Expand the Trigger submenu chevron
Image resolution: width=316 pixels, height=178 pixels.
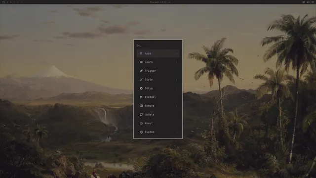tap(177, 71)
